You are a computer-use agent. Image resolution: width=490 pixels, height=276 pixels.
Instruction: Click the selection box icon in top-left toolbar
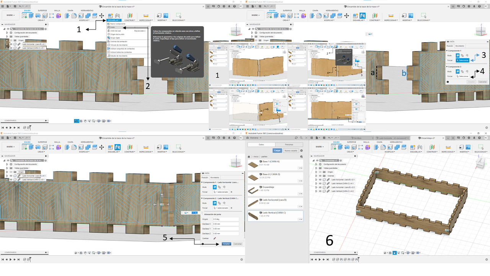[x=178, y=16]
